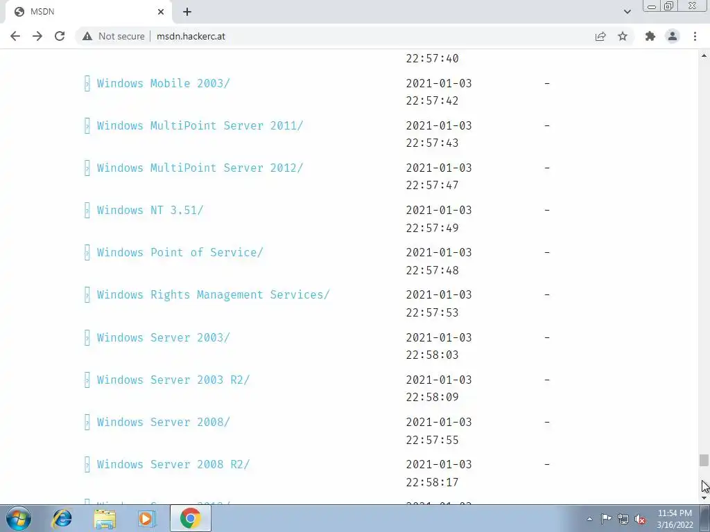Open a new tab with the plus button

(x=187, y=12)
